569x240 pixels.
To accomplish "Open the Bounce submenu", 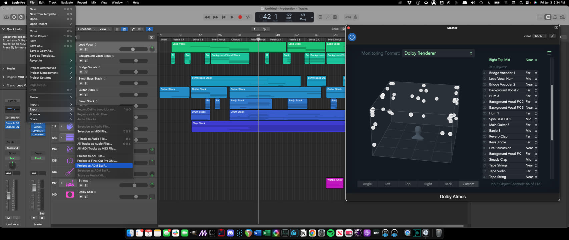I will 51,114.
